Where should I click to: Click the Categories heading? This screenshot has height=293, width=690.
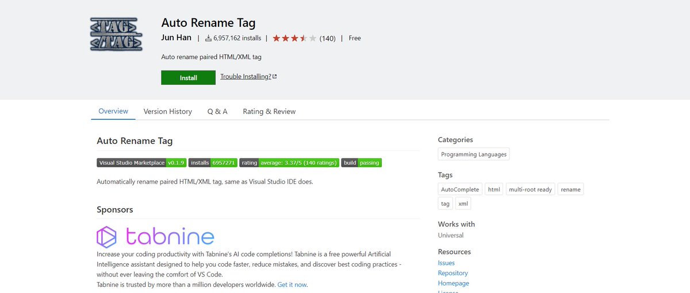tap(455, 140)
